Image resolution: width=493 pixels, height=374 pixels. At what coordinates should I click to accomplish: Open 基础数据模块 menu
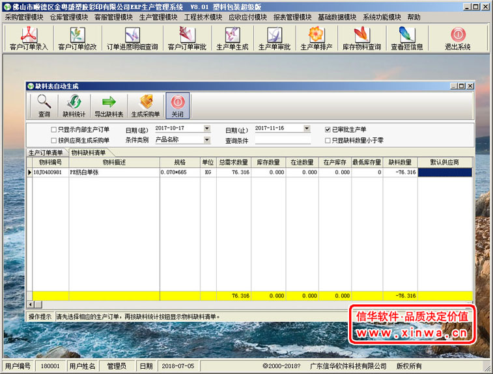[x=337, y=18]
